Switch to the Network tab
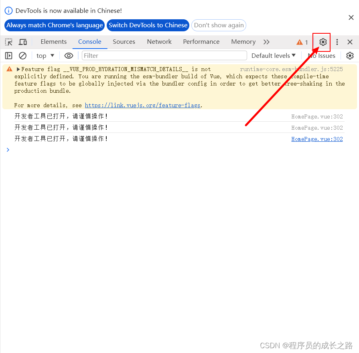 click(x=159, y=42)
